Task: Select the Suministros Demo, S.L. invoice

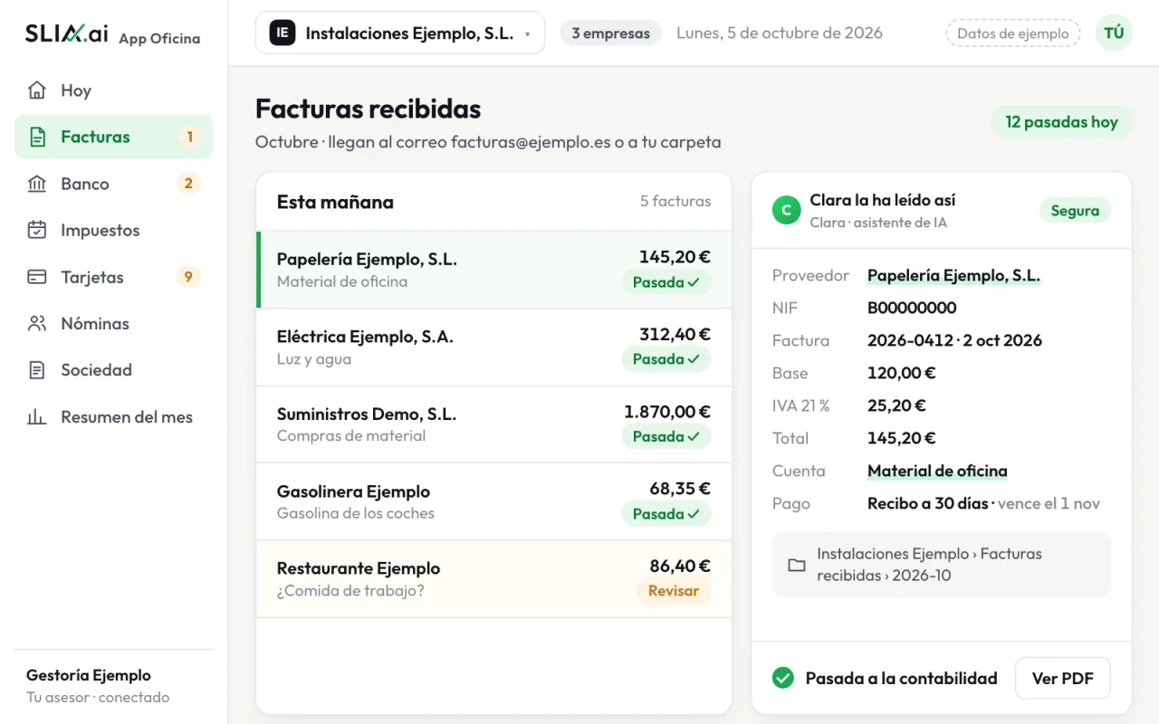Action: click(x=494, y=424)
